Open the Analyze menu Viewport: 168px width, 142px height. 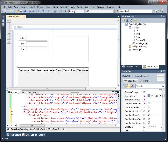pos(101,7)
